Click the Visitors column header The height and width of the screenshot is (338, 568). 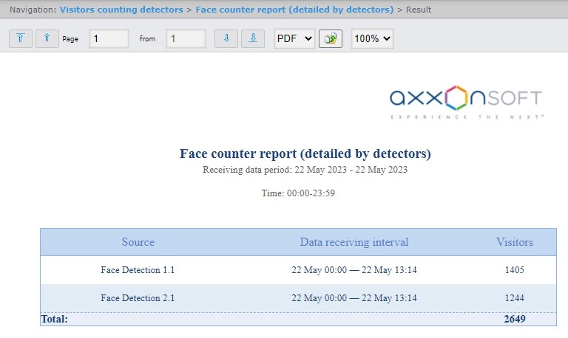click(x=514, y=242)
